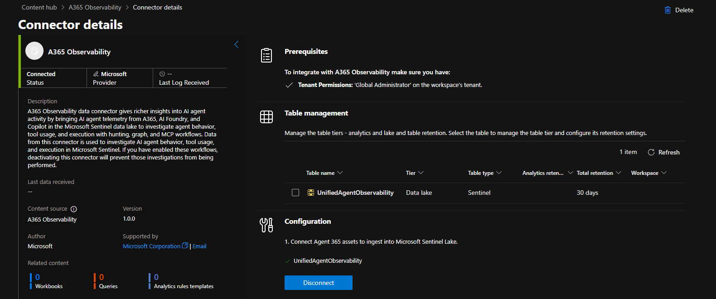Click the Delete button label
This screenshot has height=299, width=716.
(684, 10)
